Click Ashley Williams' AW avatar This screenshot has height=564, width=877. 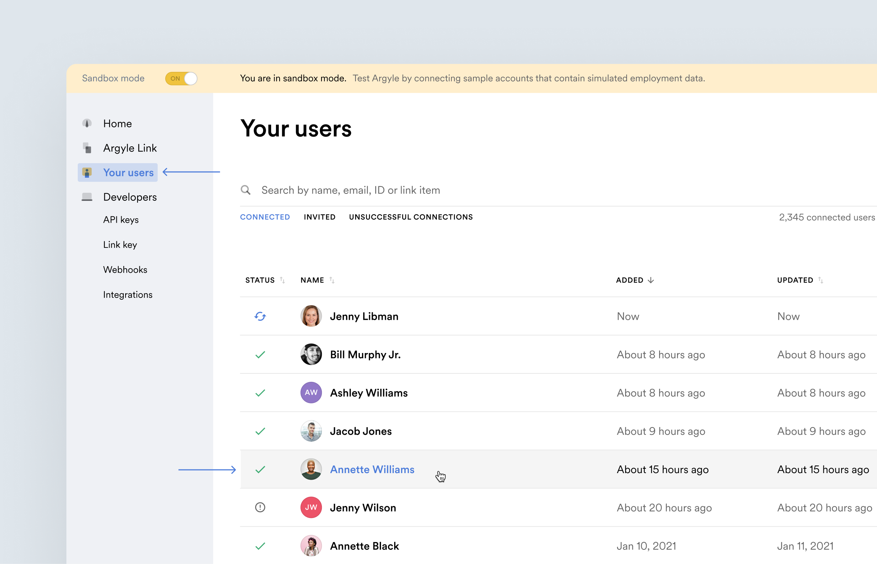tap(311, 392)
